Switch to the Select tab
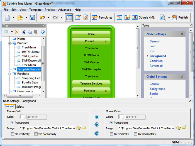195x146 pixels. [x=20, y=107]
